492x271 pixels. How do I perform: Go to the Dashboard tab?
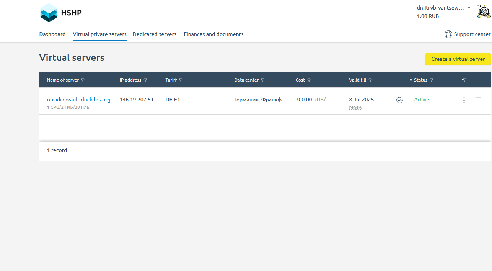[52, 34]
